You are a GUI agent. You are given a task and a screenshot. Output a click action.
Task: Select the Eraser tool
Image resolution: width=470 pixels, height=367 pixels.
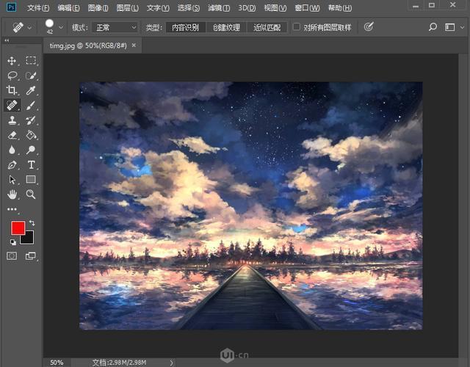(12, 135)
